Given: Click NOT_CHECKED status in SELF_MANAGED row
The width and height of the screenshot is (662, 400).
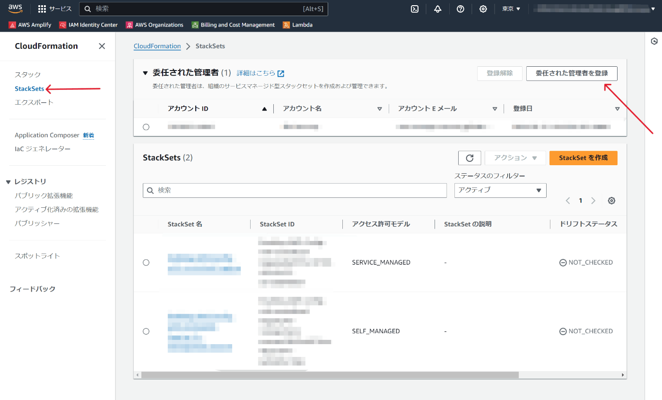Looking at the screenshot, I should 586,331.
